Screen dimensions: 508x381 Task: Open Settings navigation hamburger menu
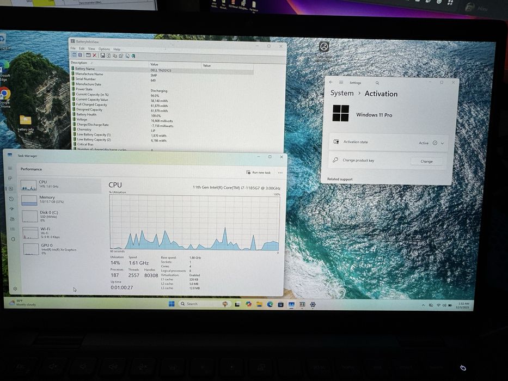coord(341,82)
